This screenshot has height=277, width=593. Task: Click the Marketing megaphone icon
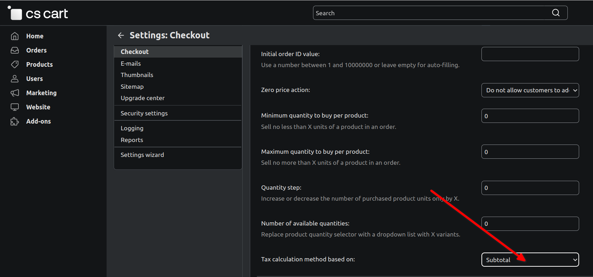click(x=15, y=93)
